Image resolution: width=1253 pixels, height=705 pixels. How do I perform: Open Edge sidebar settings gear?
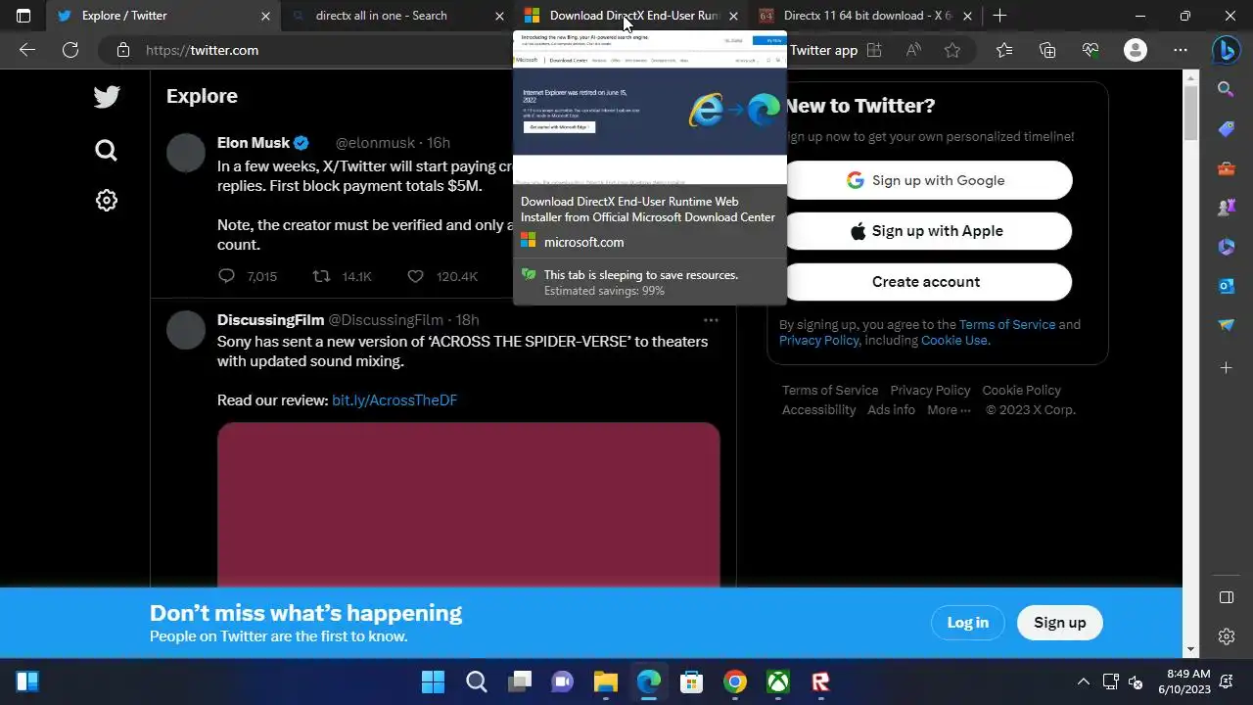point(1227,636)
